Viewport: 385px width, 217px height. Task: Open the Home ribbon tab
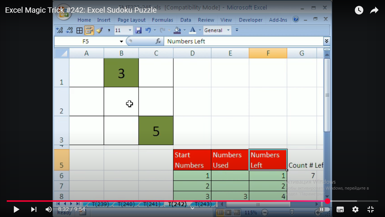pos(84,20)
